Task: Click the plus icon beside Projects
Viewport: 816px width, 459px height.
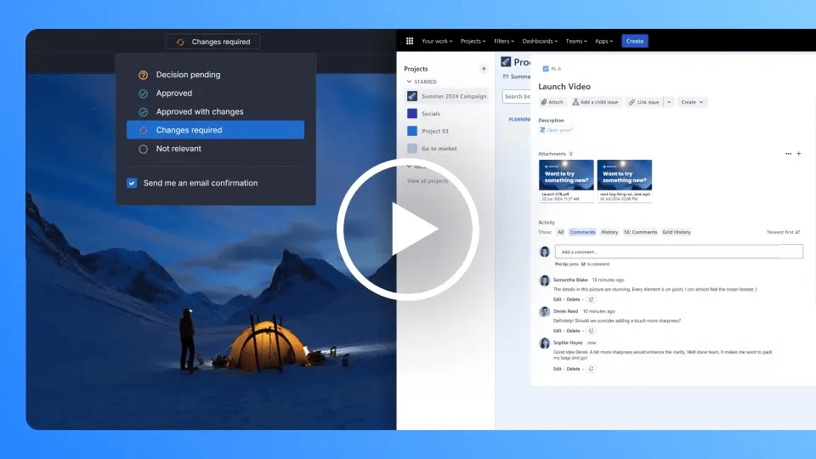Action: [484, 69]
